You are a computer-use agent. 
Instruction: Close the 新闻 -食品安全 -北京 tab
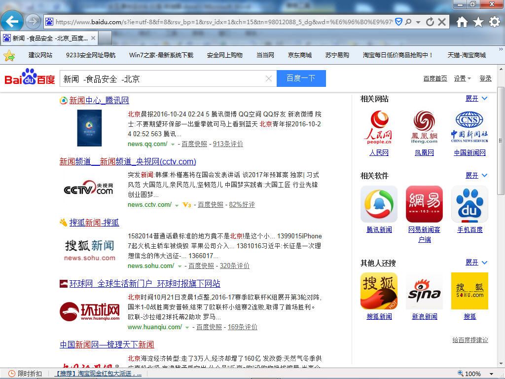point(93,38)
